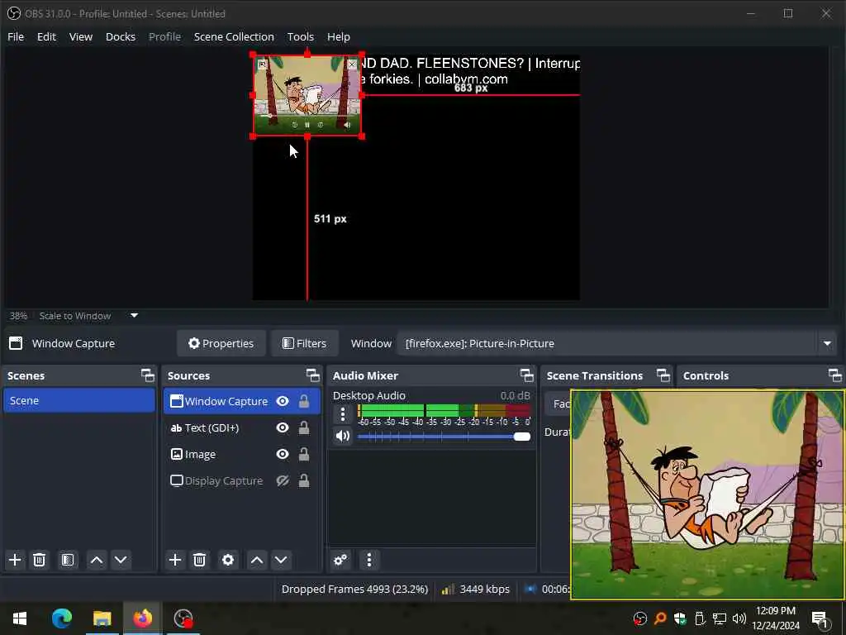Viewport: 846px width, 635px height.
Task: Remove the selected scene
Action: click(40, 560)
